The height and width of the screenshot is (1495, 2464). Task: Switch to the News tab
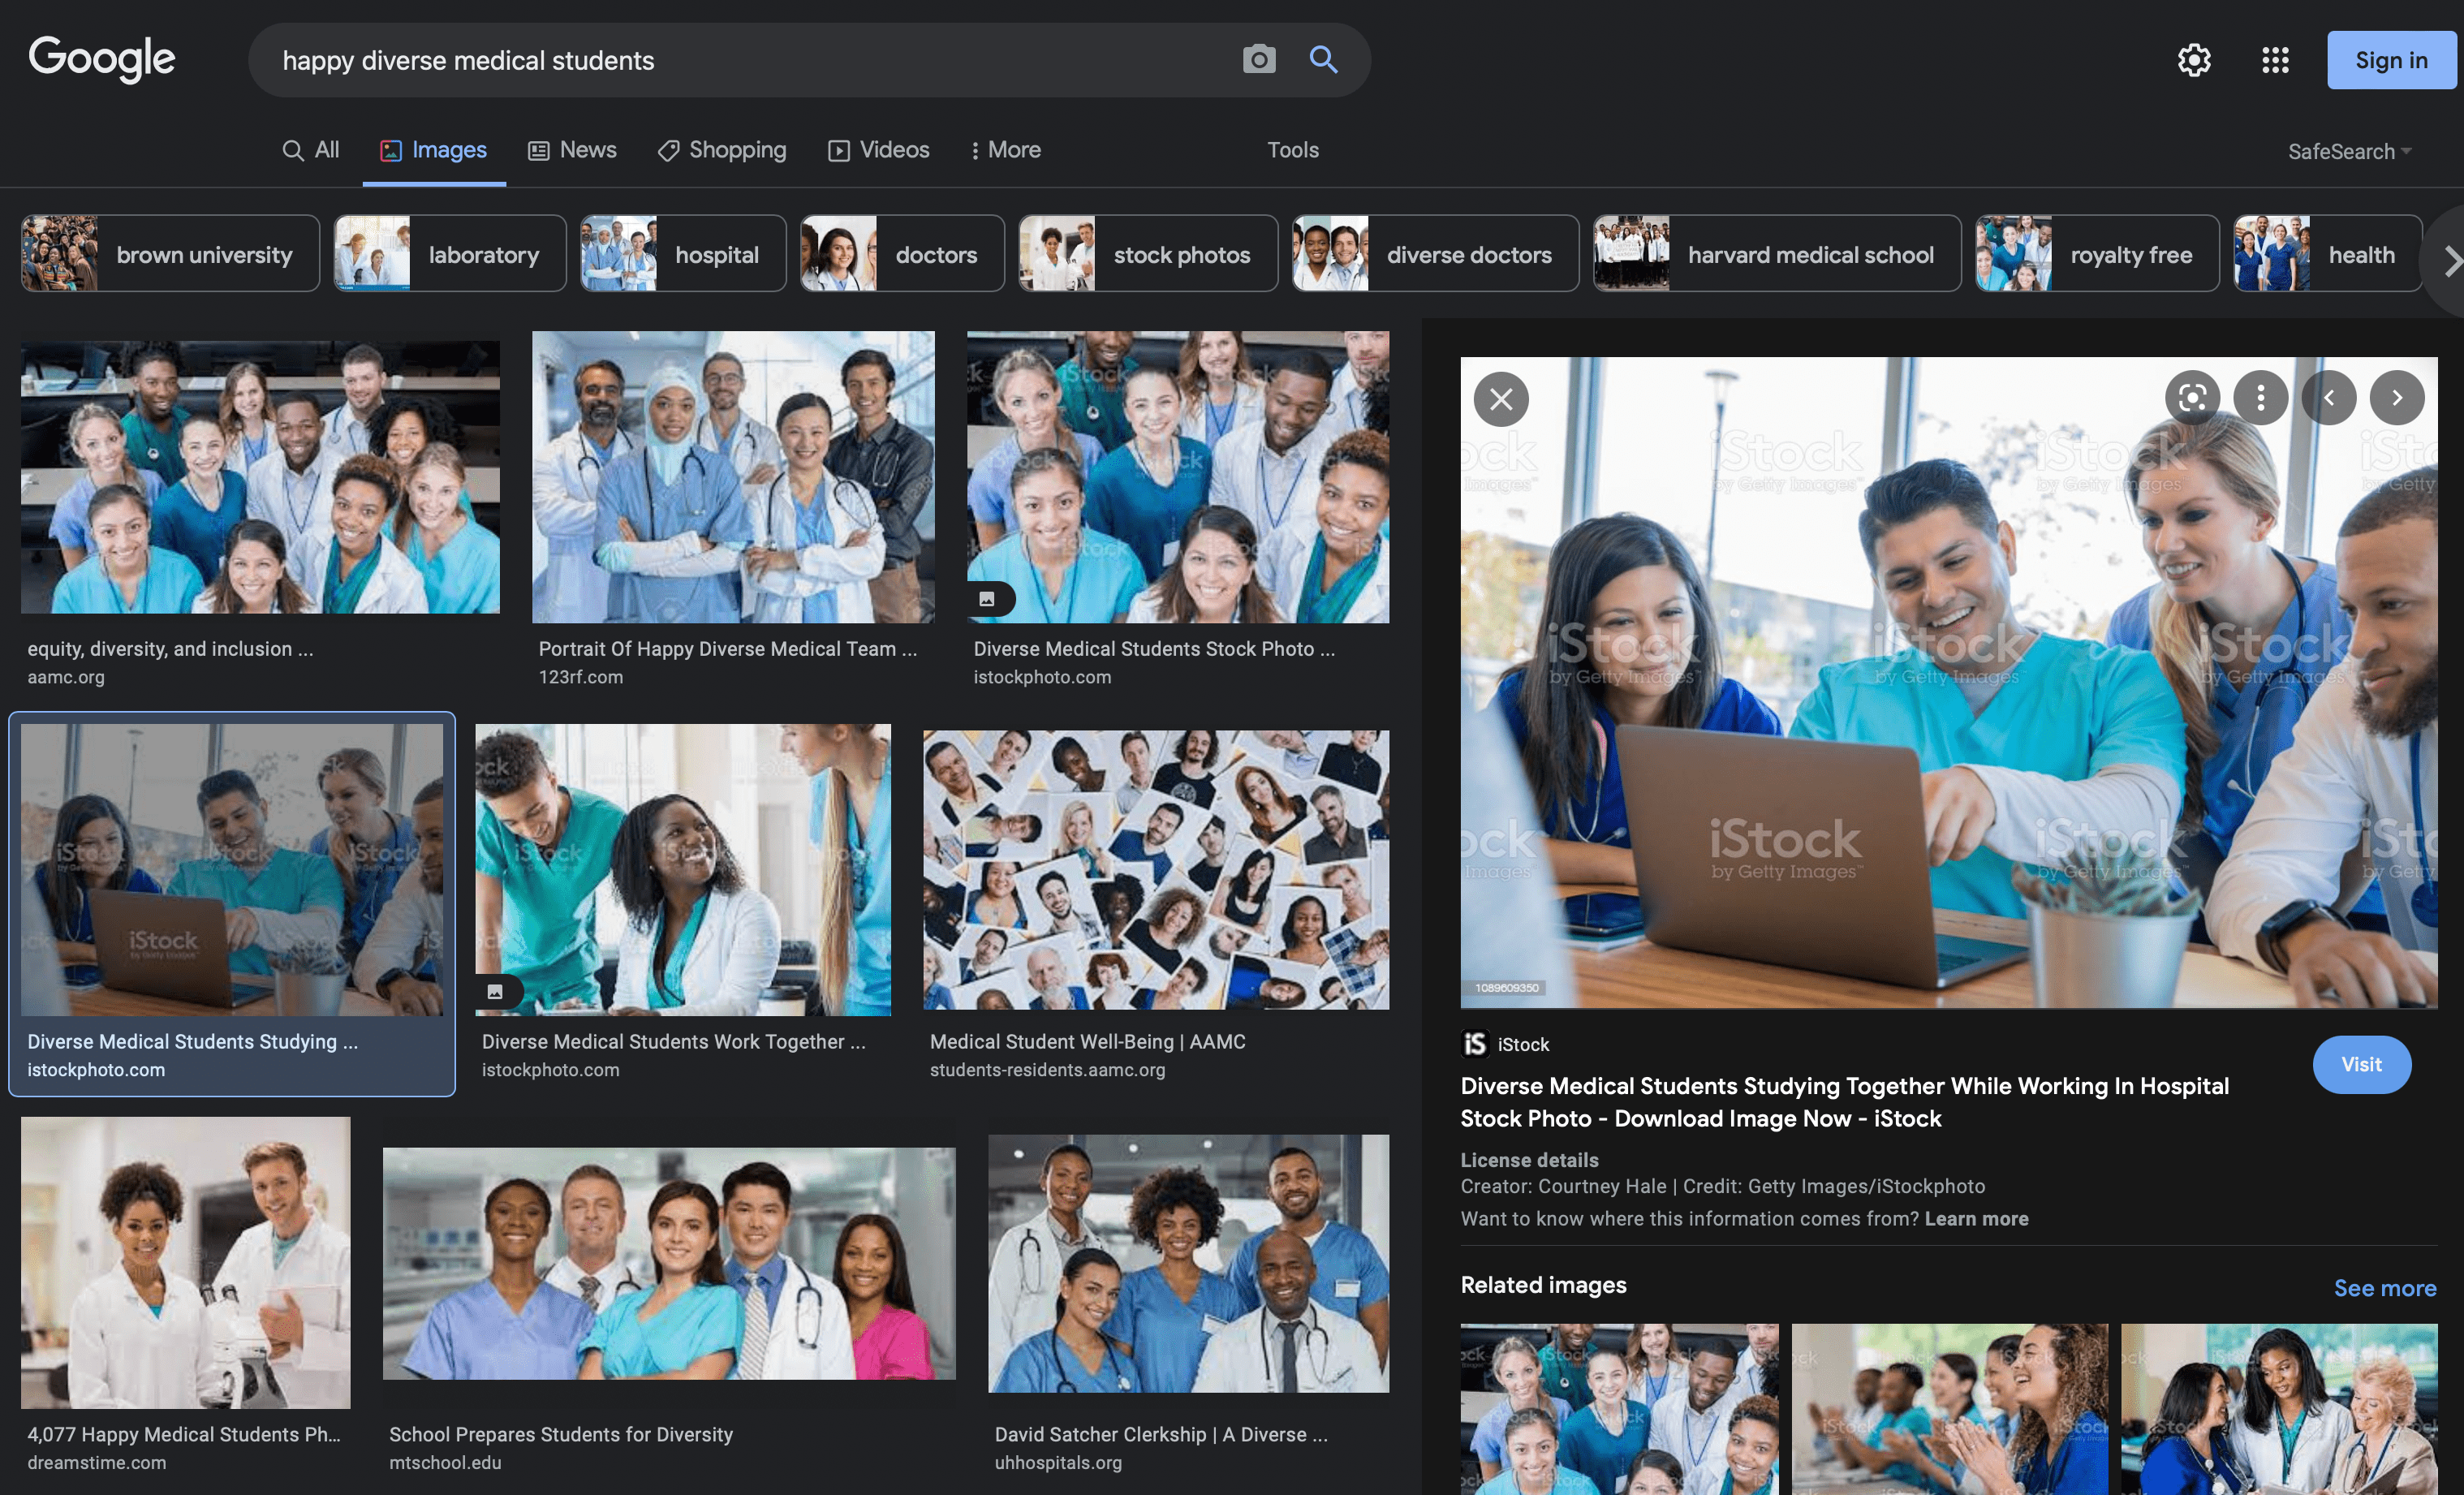click(x=572, y=150)
